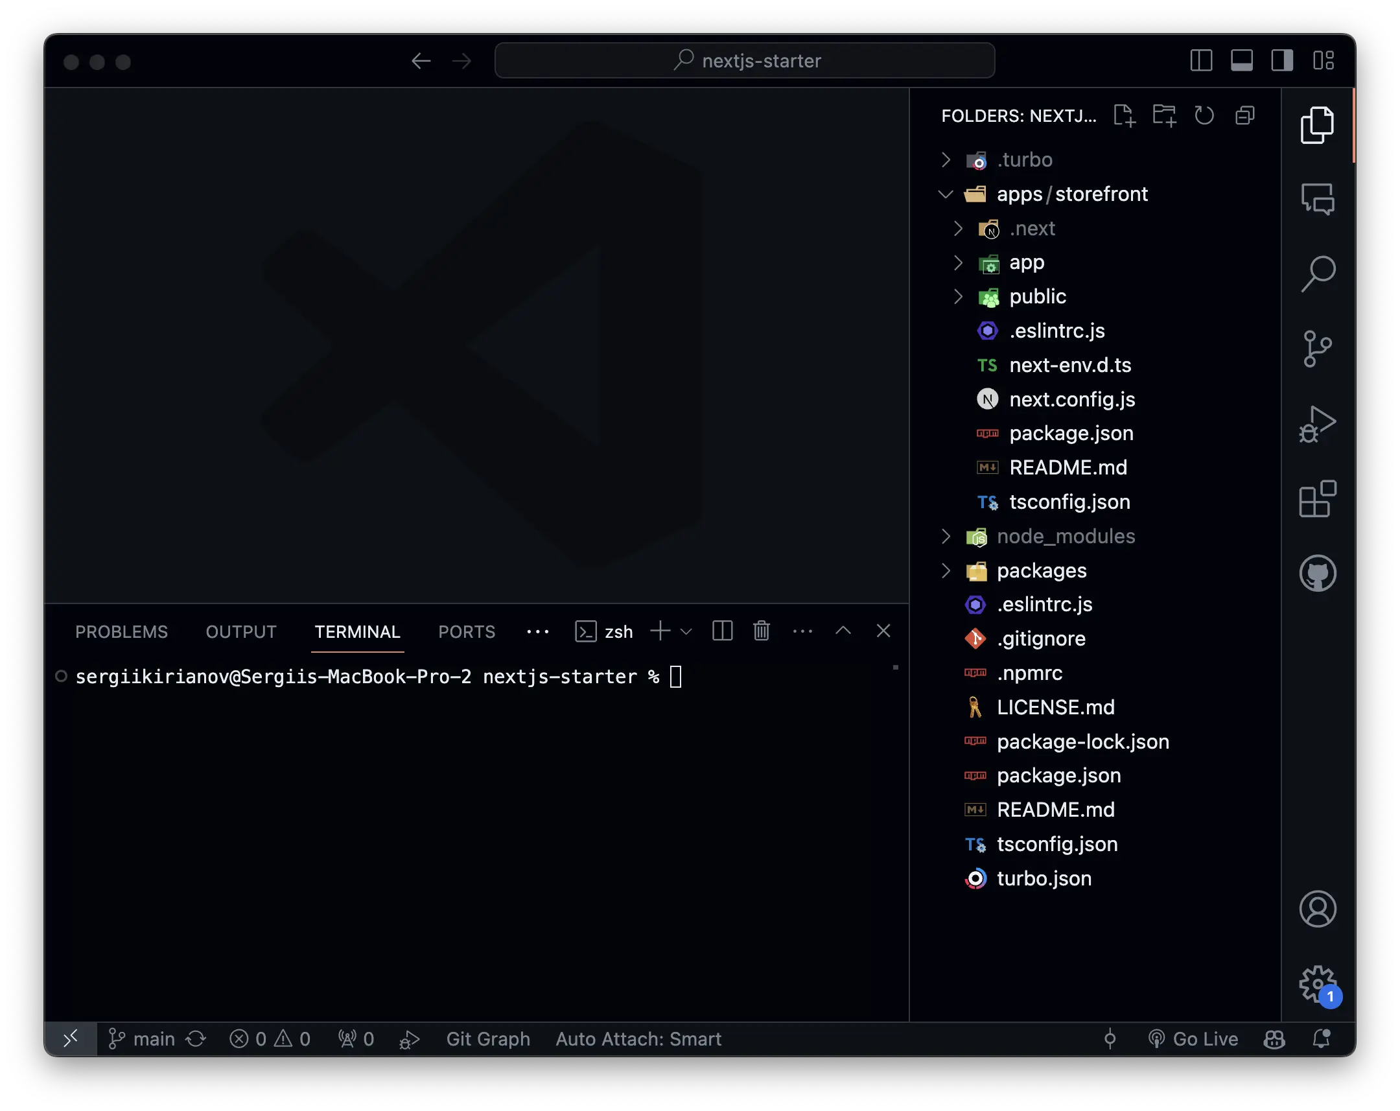
Task: Open the terminal launch profile dropdown
Action: pyautogui.click(x=686, y=631)
